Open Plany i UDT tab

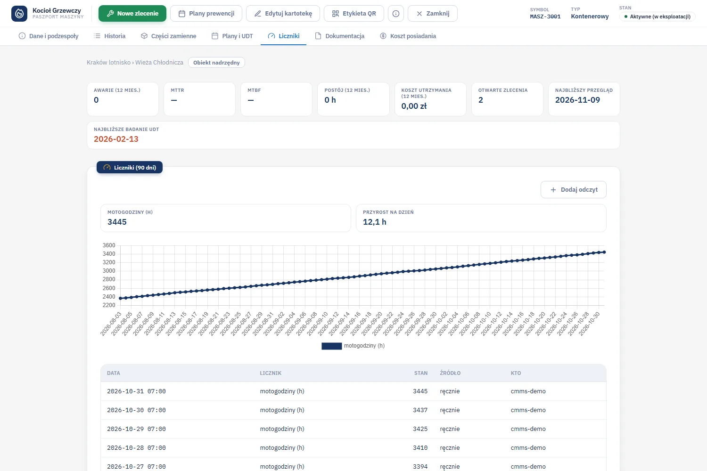pyautogui.click(x=232, y=36)
